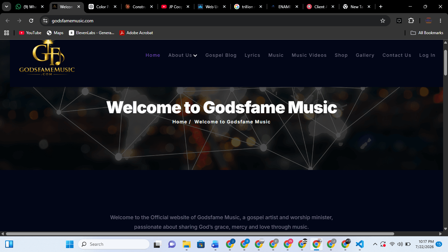Open the Maps bookmark
448x252 pixels.
pos(55,33)
